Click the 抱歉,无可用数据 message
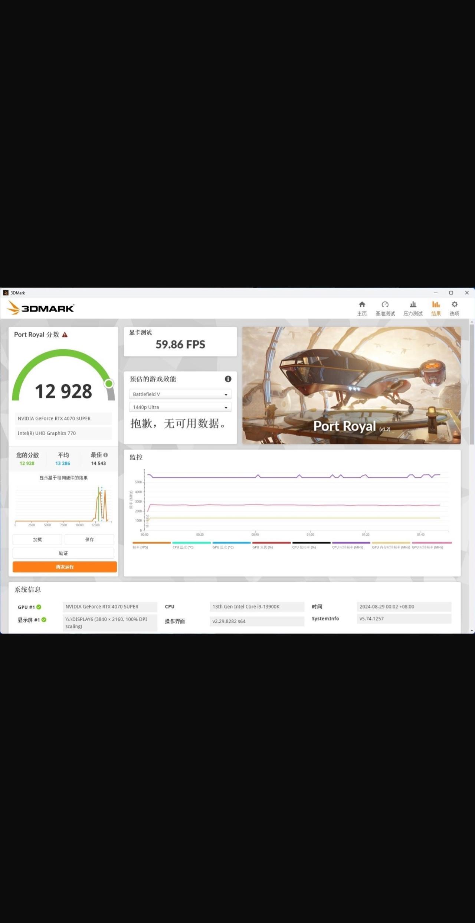This screenshot has height=923, width=475. coord(178,423)
